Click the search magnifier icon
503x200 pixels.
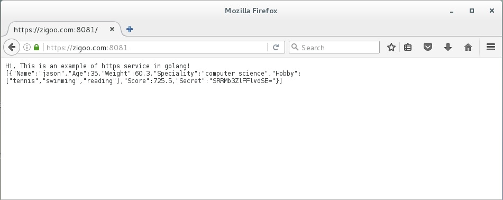[295, 47]
